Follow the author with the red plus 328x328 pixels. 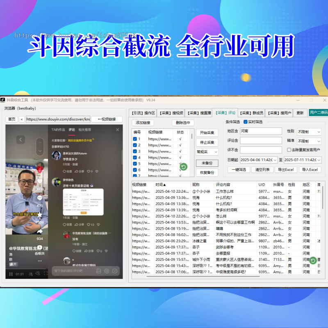(39, 171)
